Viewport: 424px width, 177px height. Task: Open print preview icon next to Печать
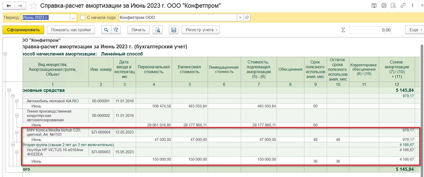[x=158, y=30]
